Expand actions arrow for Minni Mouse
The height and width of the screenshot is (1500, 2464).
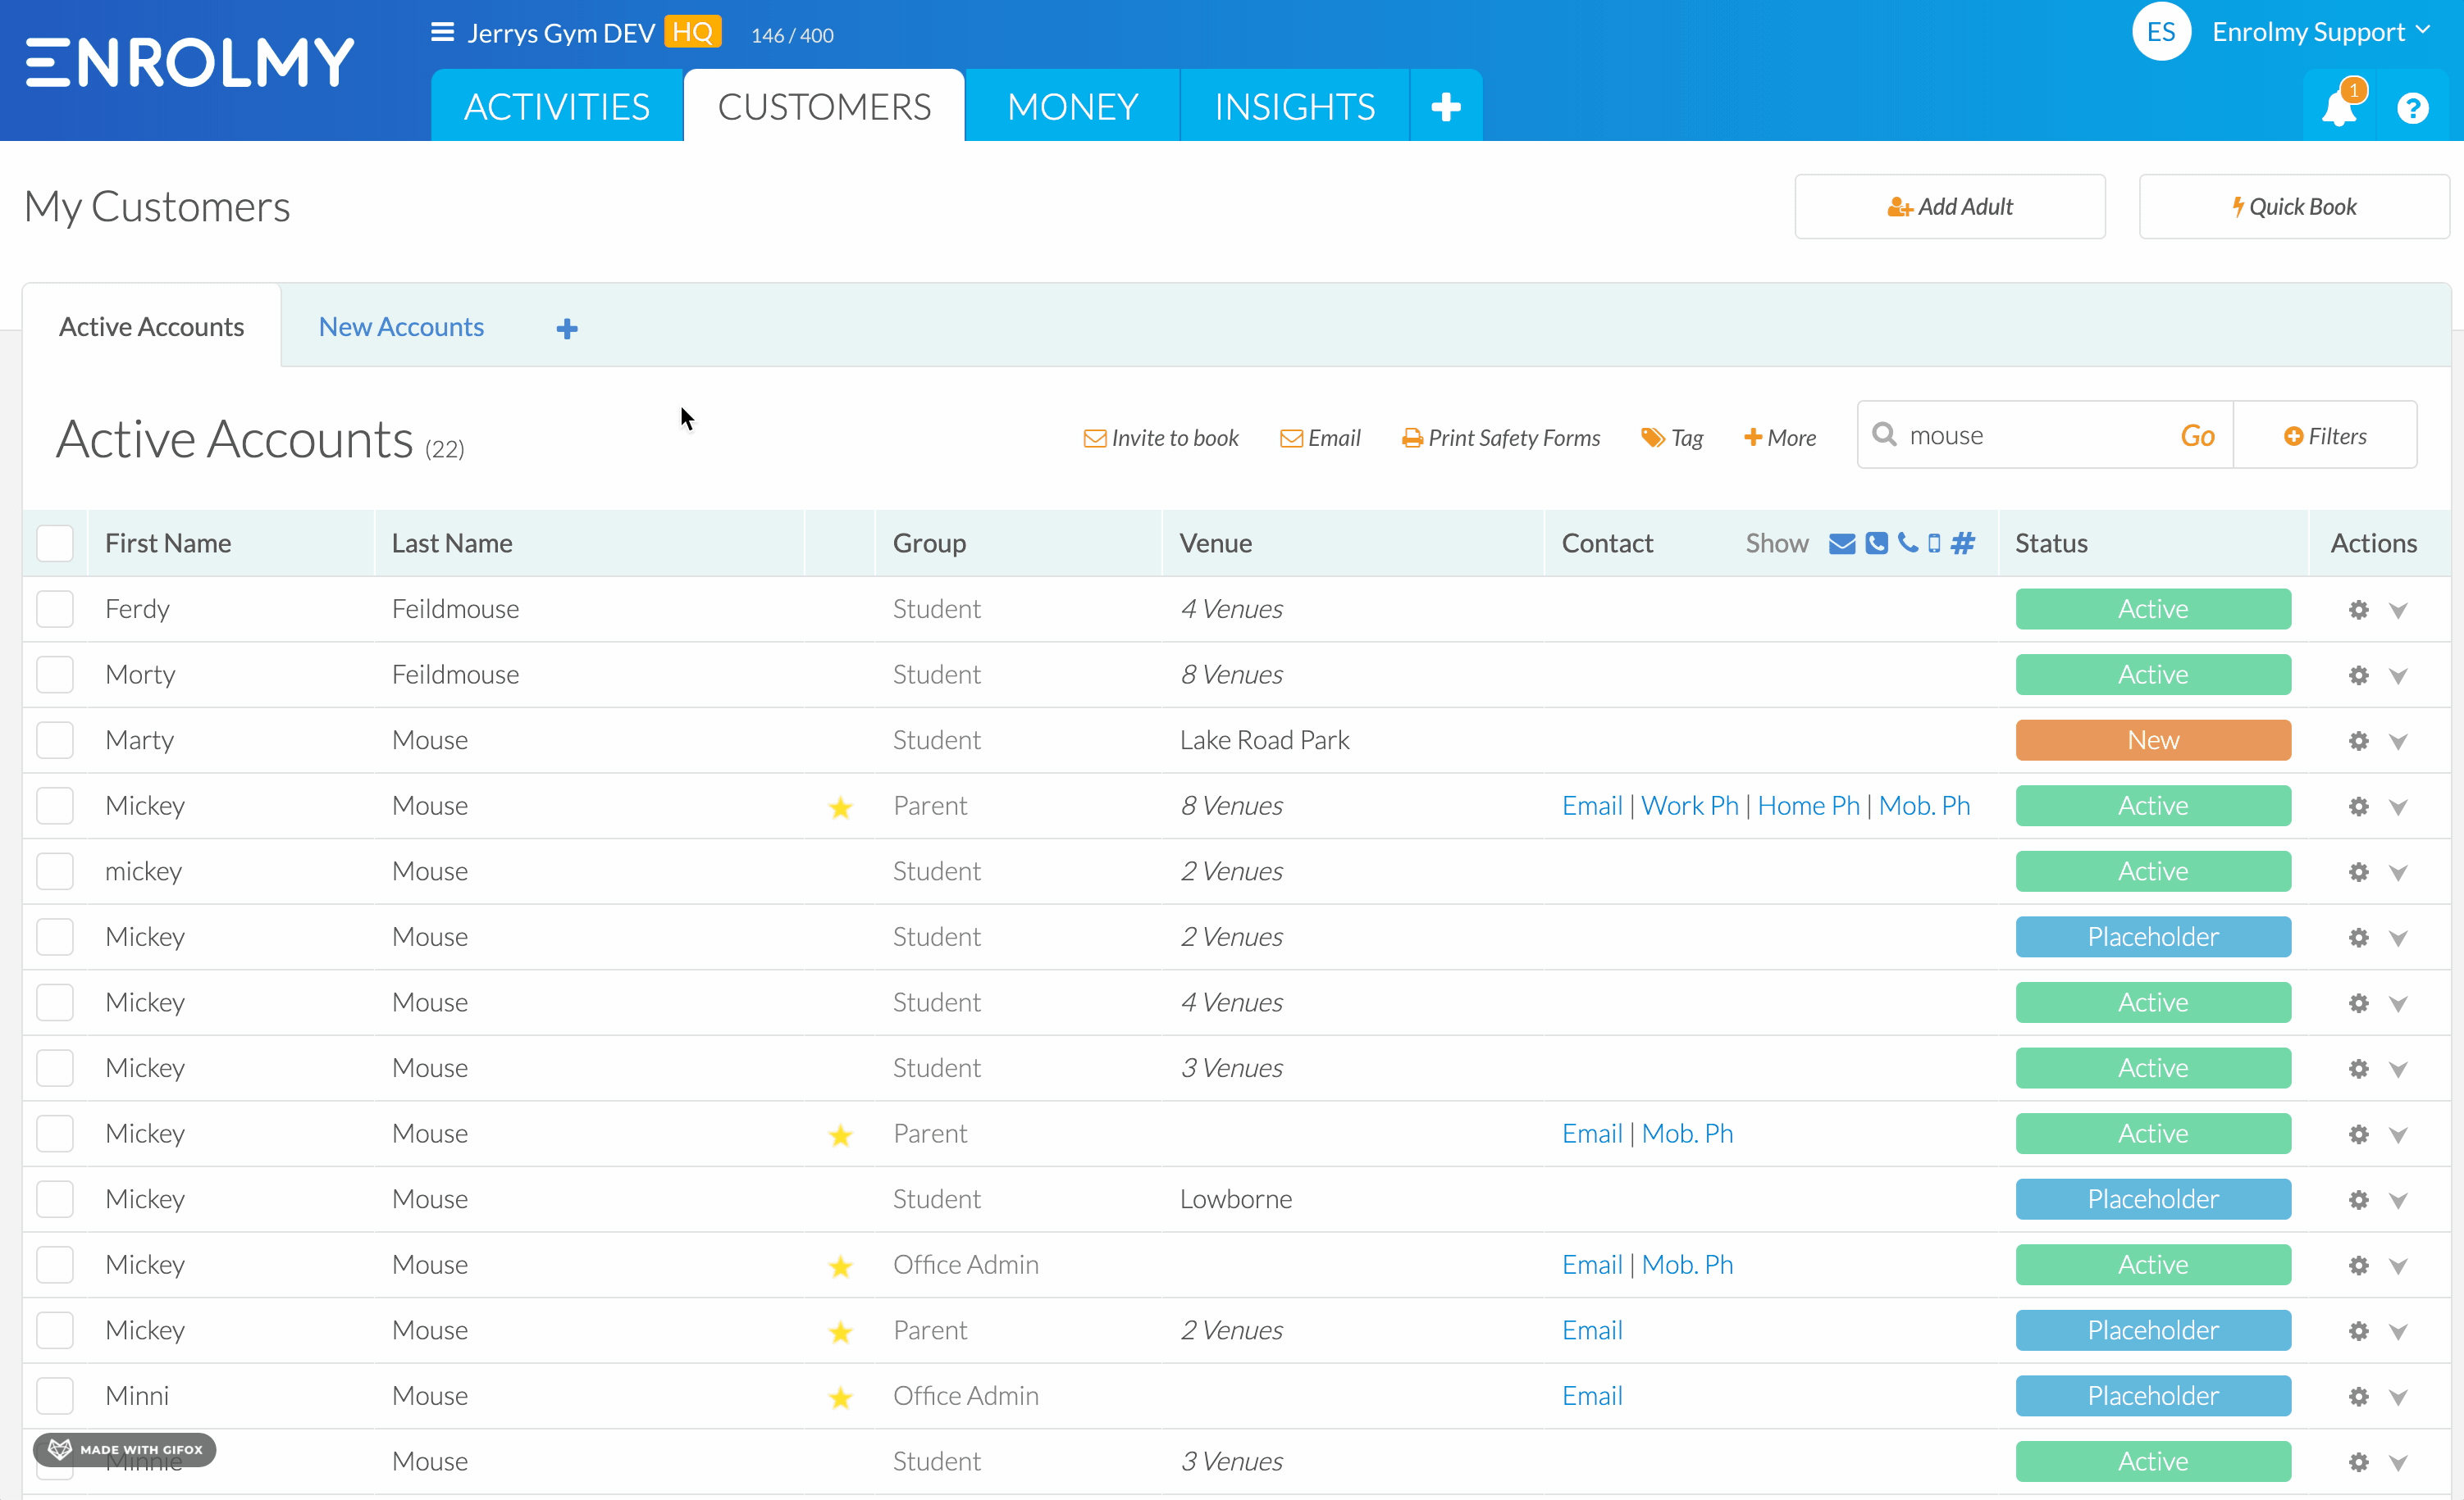click(x=2398, y=1397)
